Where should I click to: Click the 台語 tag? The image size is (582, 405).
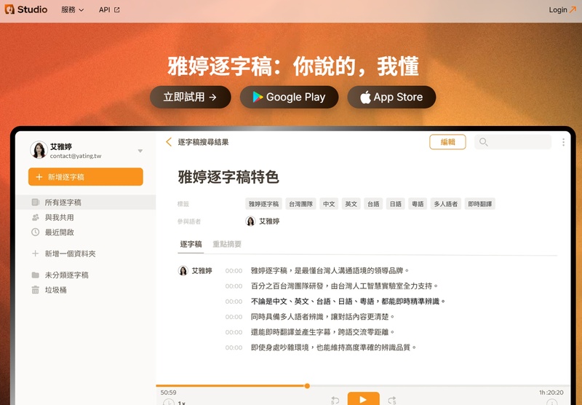[373, 204]
